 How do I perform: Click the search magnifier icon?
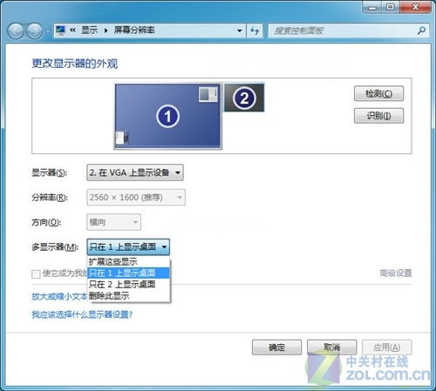click(421, 30)
